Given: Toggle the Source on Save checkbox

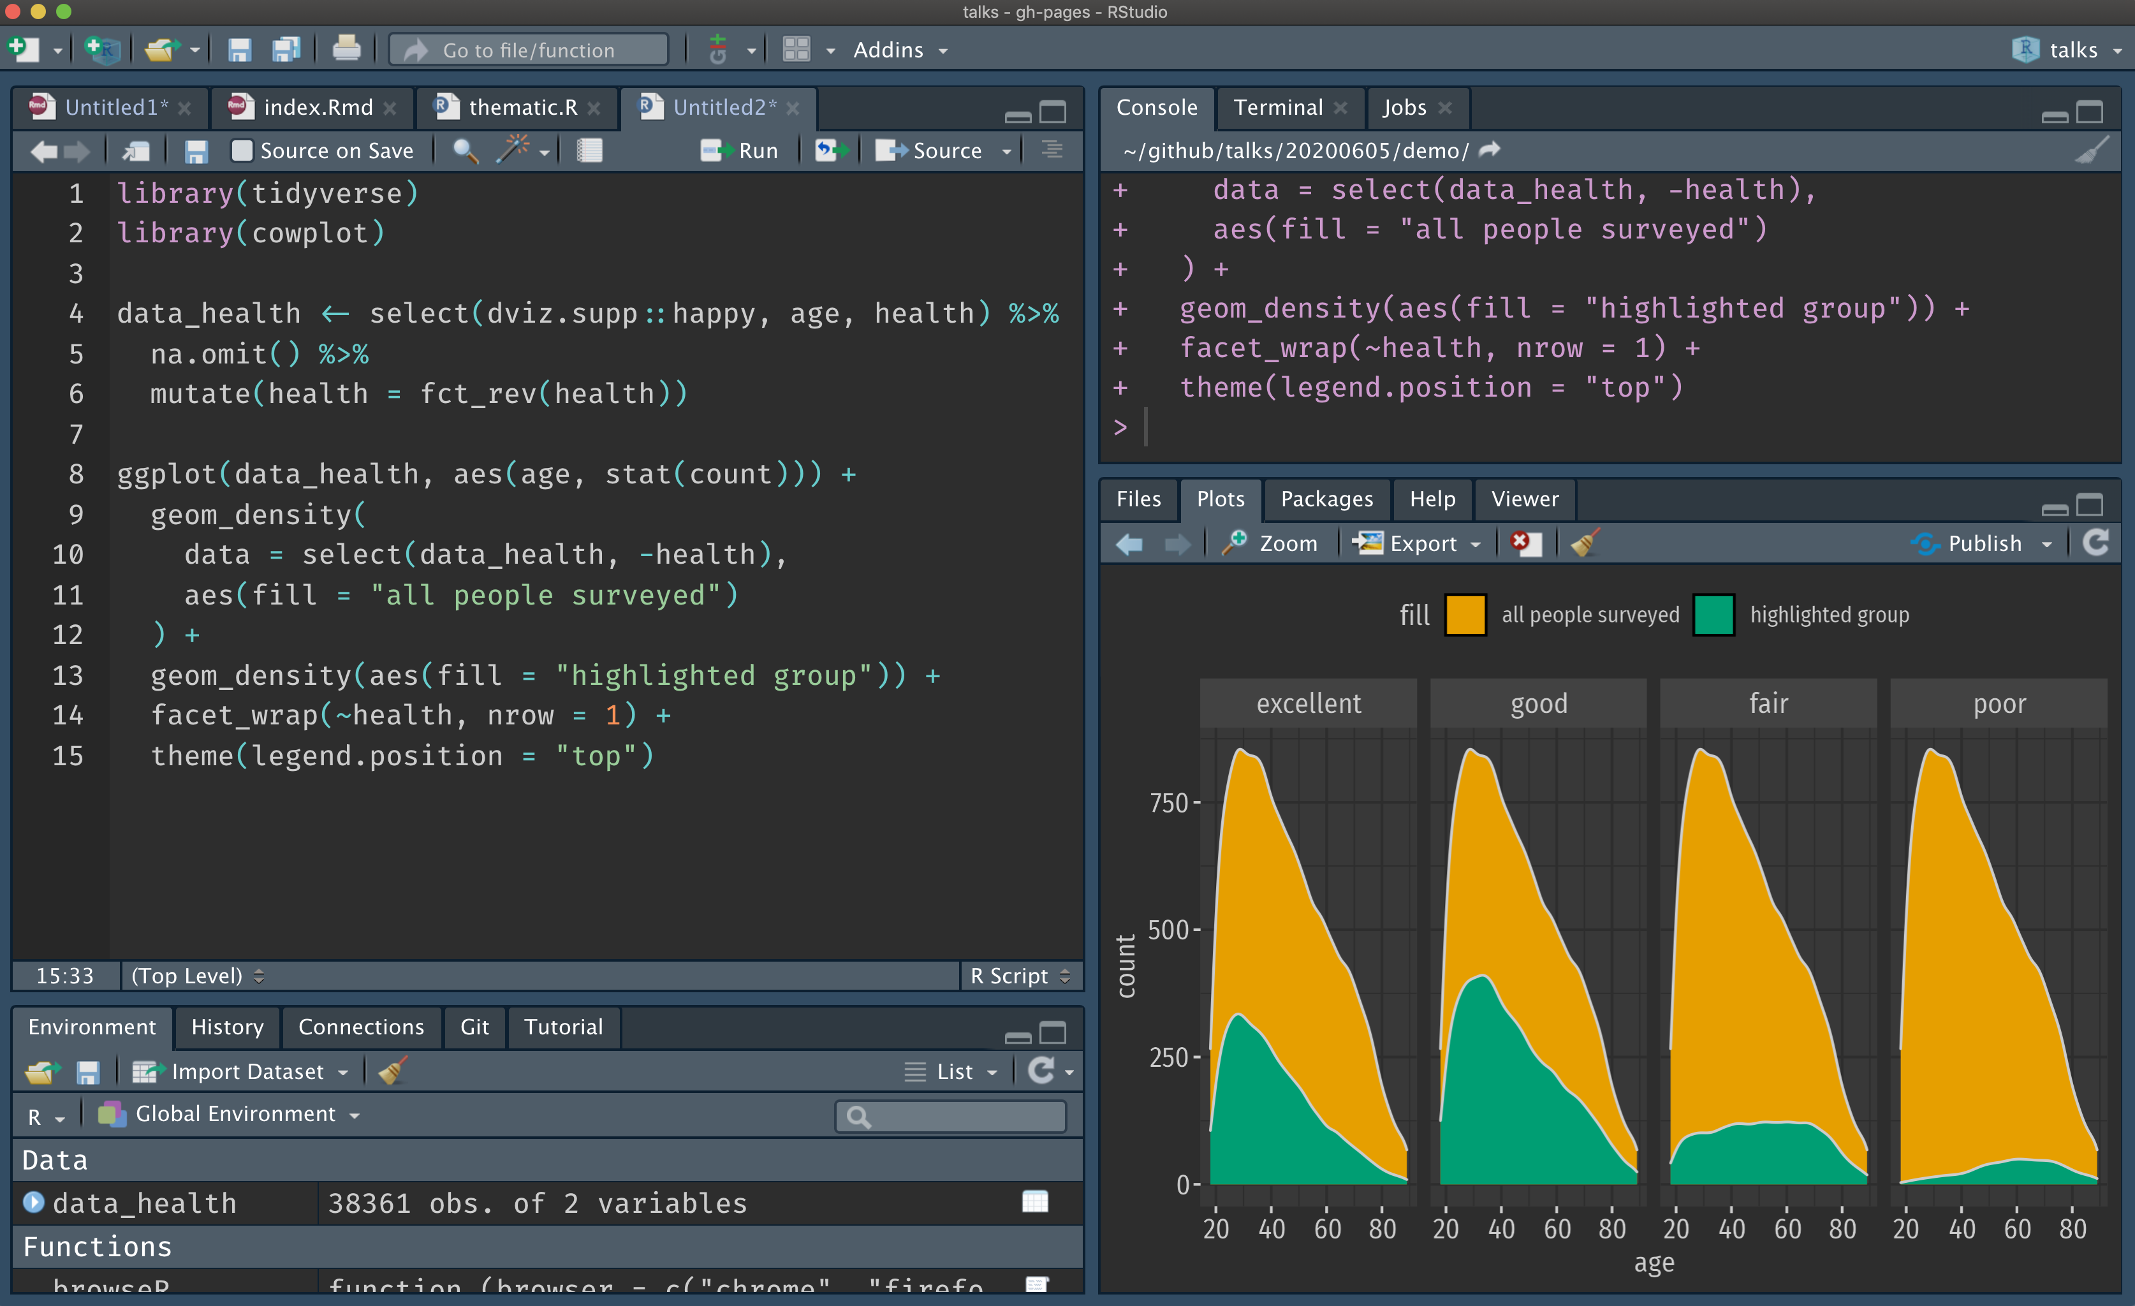Looking at the screenshot, I should [x=242, y=150].
